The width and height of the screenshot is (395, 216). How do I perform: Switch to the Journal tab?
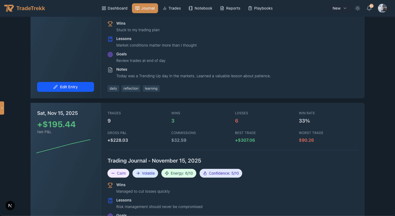click(x=145, y=8)
